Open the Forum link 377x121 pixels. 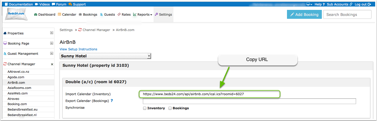coord(59,4)
